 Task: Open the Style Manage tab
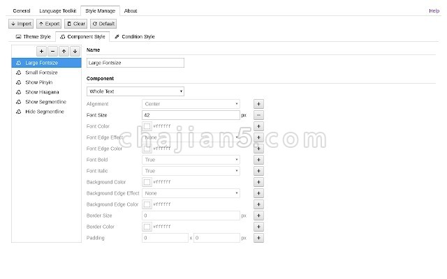pyautogui.click(x=101, y=11)
